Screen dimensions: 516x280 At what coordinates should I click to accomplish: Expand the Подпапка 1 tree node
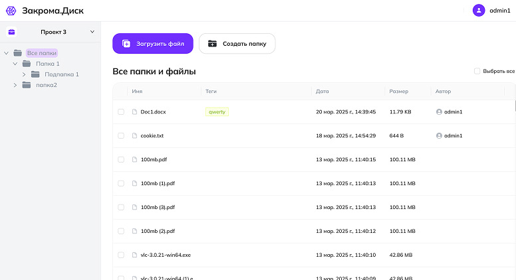point(24,74)
